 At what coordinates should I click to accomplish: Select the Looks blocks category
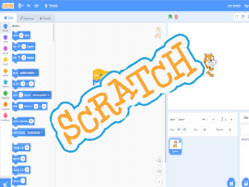point(5,39)
